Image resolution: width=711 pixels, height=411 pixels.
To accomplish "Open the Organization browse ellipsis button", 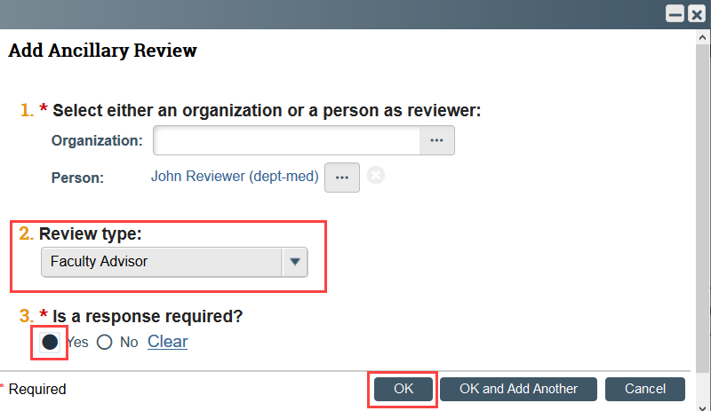I will point(436,140).
